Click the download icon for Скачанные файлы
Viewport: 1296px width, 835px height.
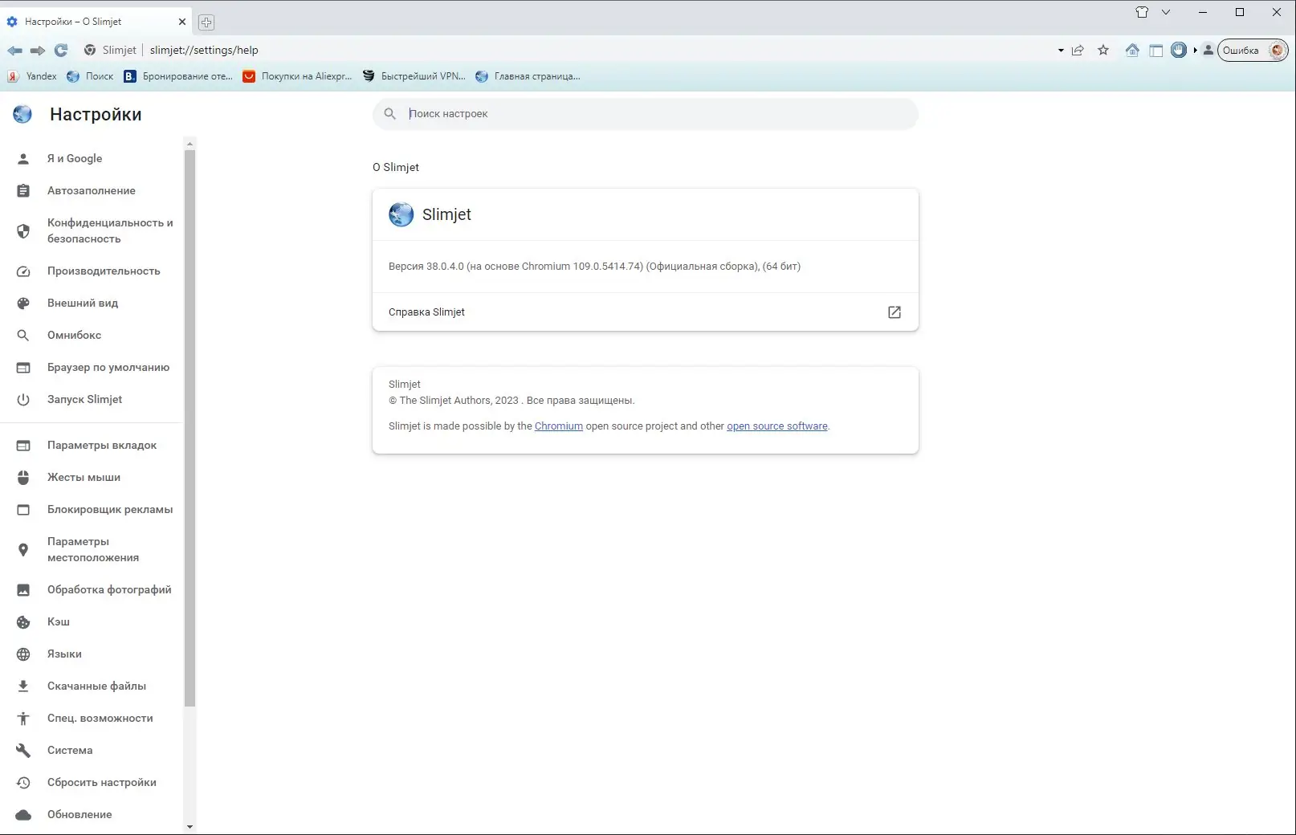point(23,686)
